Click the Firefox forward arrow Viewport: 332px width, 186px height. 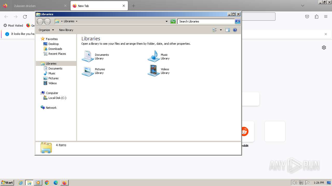tap(16, 17)
